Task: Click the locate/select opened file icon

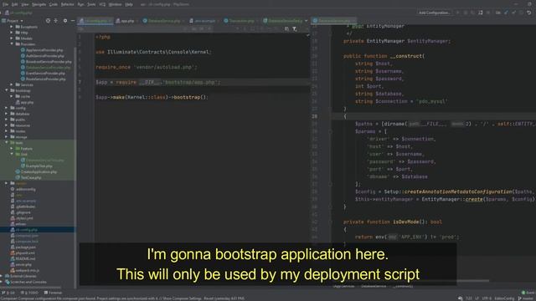Action: point(48,21)
